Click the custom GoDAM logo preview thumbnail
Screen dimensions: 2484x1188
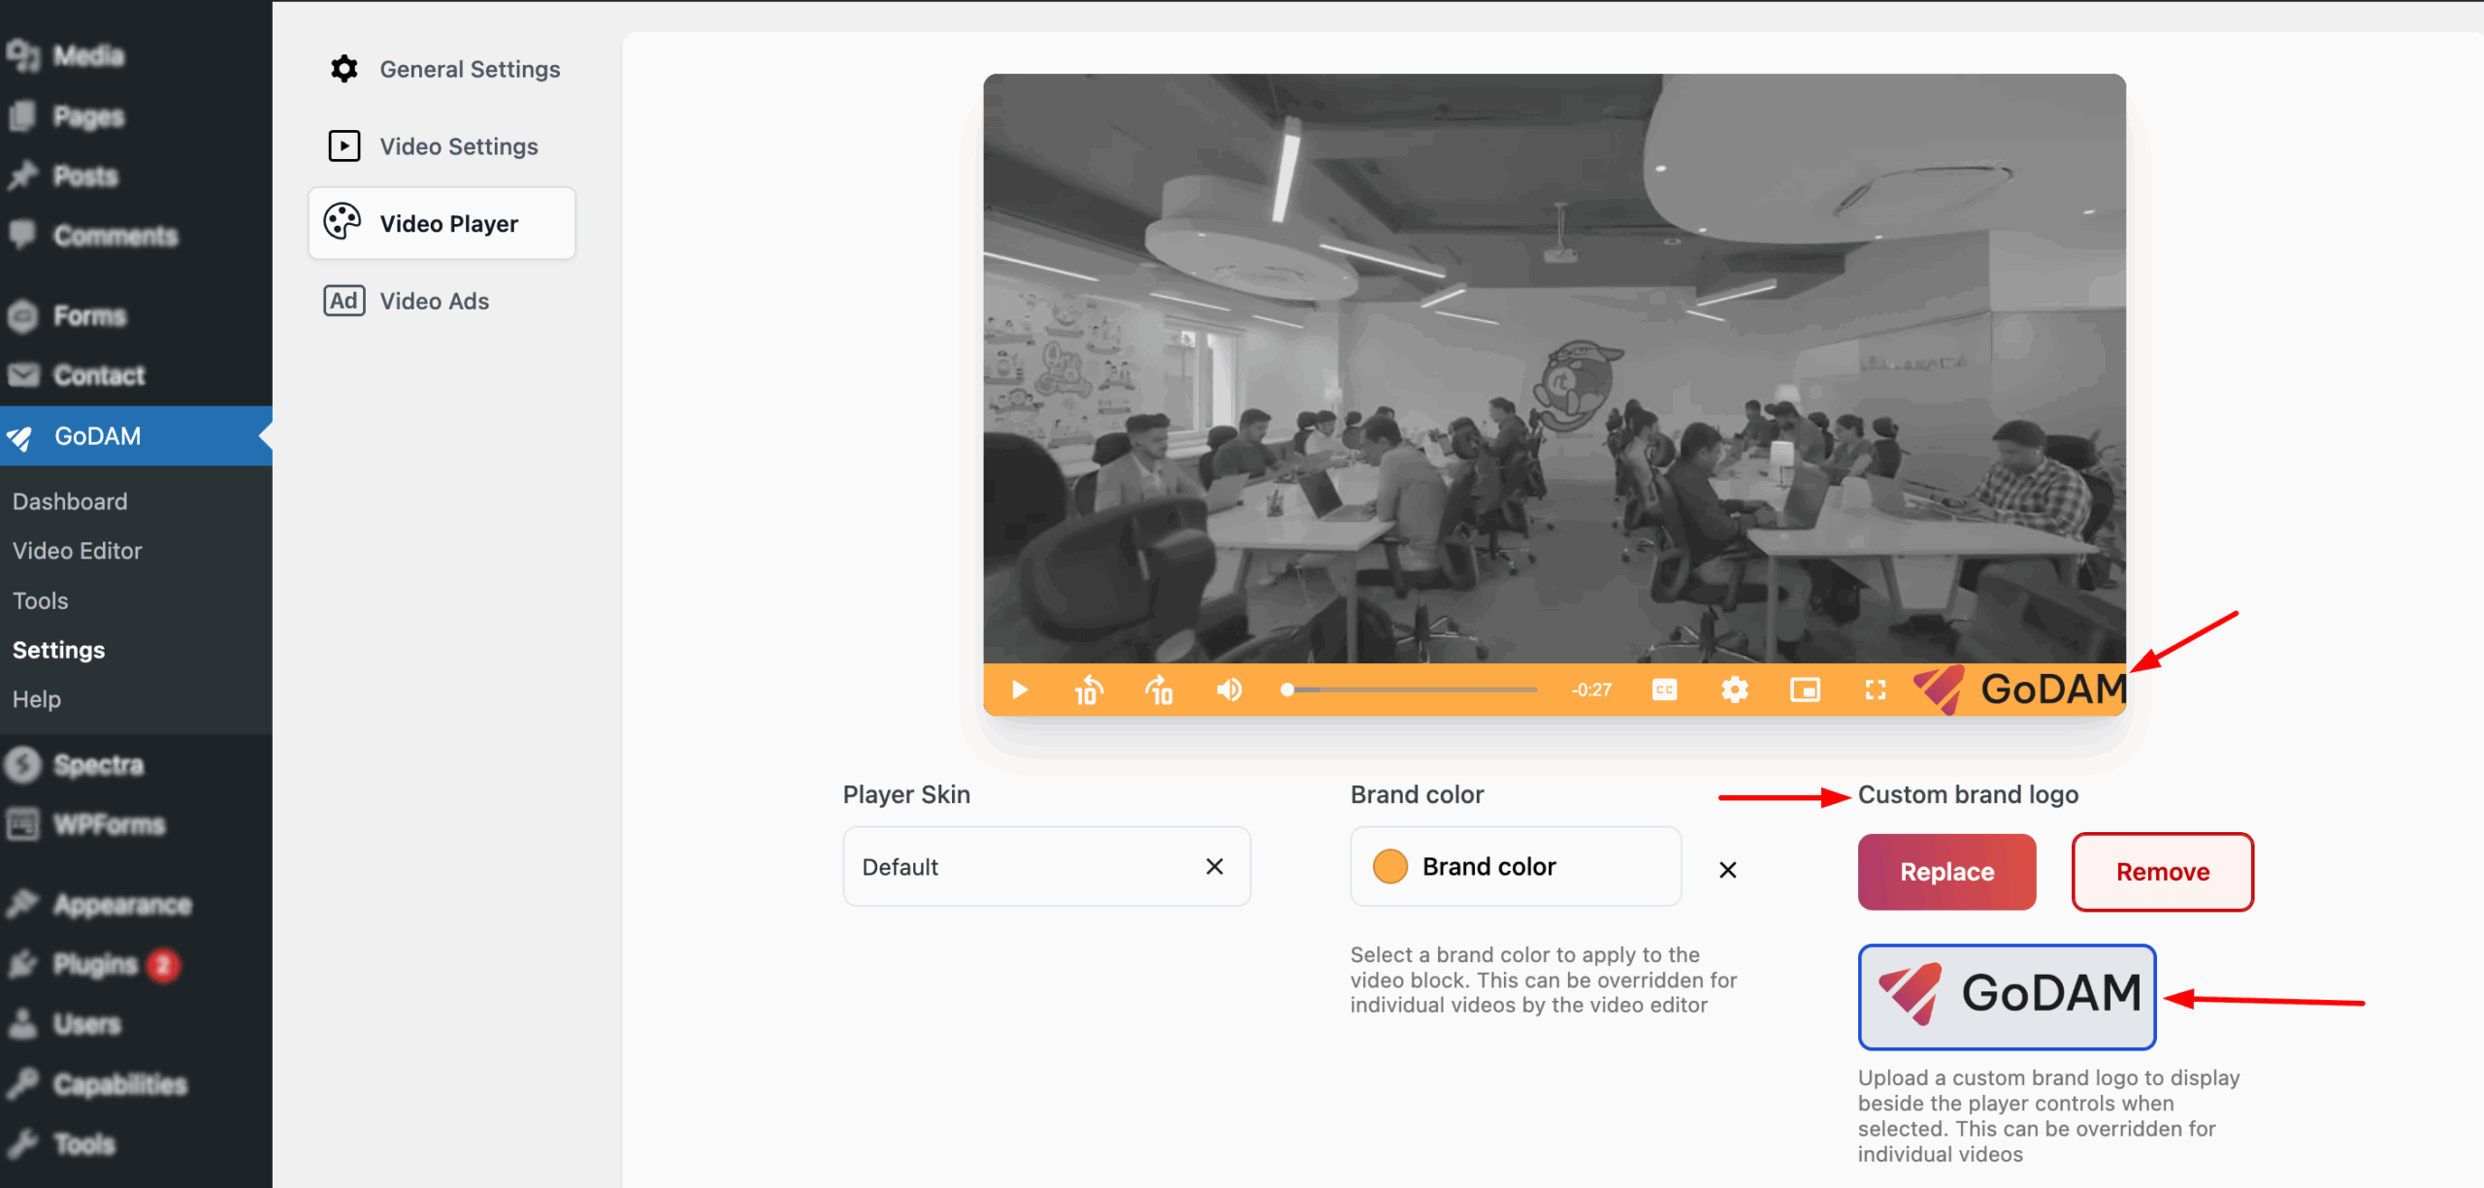pyautogui.click(x=2006, y=997)
